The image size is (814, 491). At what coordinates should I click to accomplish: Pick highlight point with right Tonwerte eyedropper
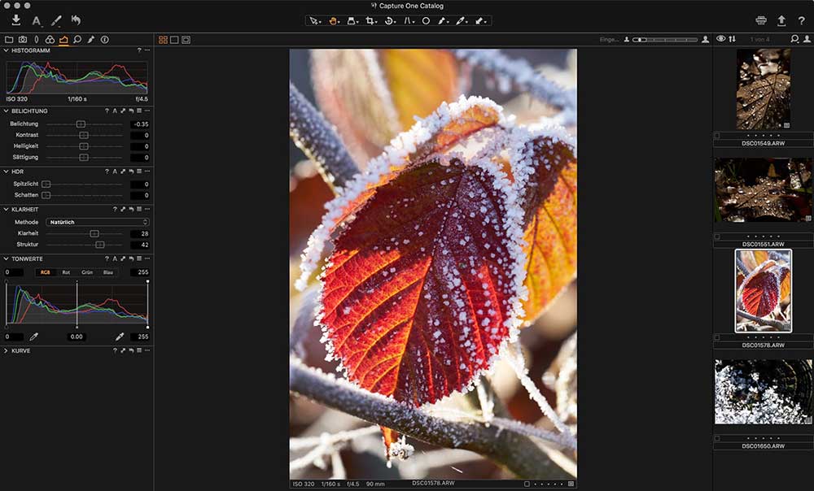[120, 337]
